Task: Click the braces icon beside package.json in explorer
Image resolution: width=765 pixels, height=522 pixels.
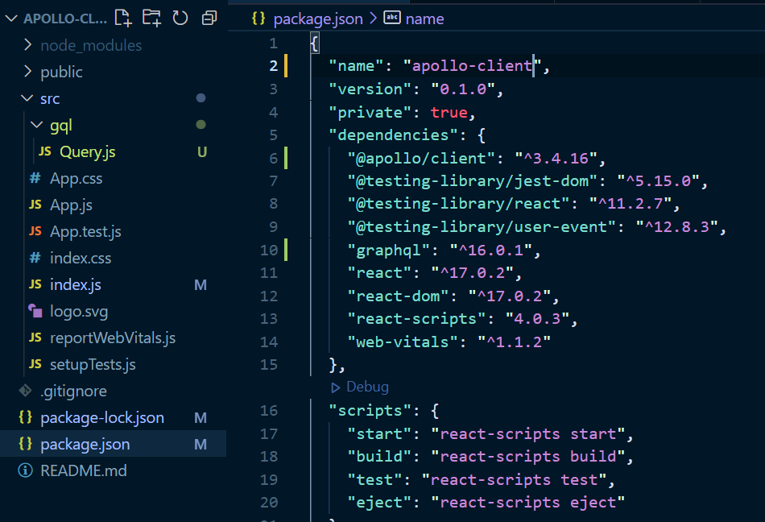Action: [26, 443]
